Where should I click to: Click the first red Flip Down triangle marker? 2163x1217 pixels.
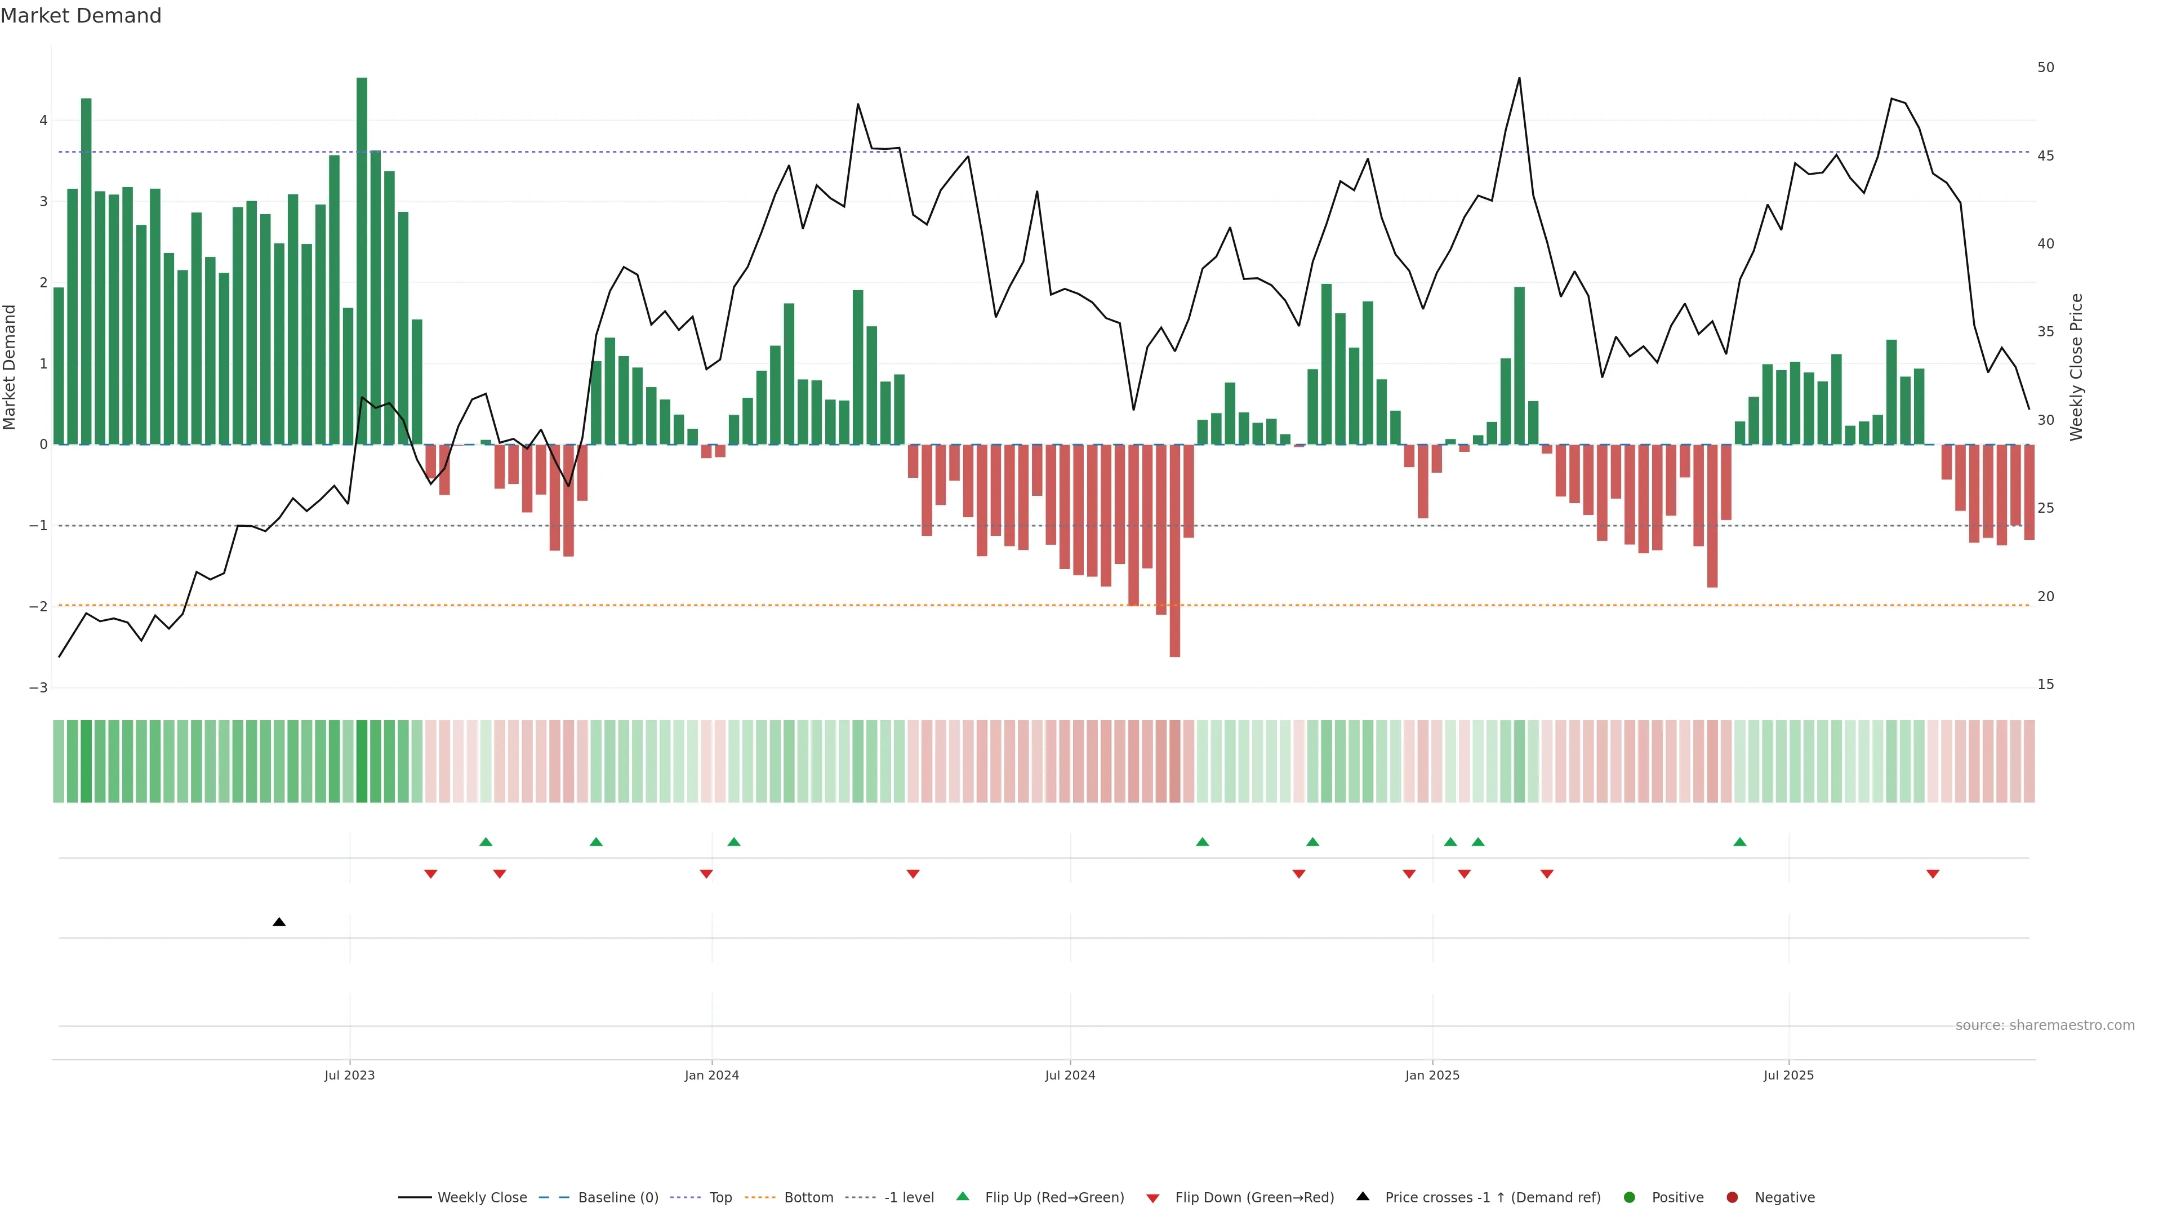pos(431,874)
